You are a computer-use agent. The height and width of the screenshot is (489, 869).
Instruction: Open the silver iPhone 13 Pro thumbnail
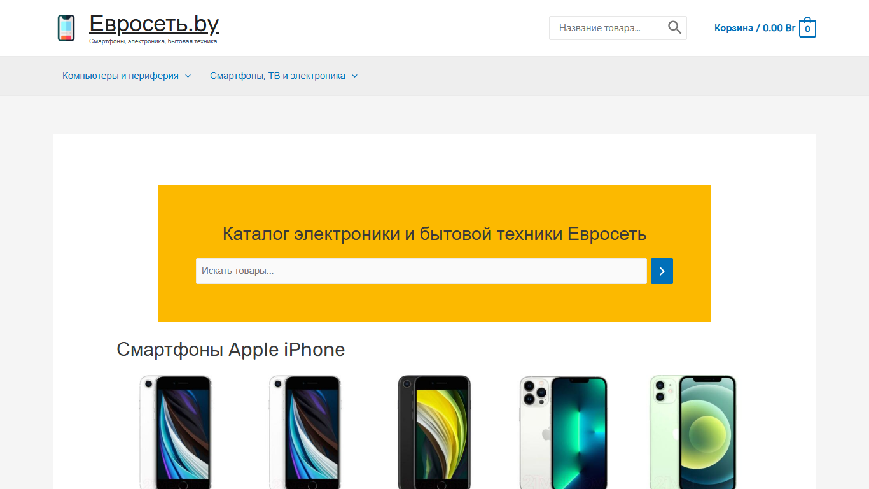564,432
